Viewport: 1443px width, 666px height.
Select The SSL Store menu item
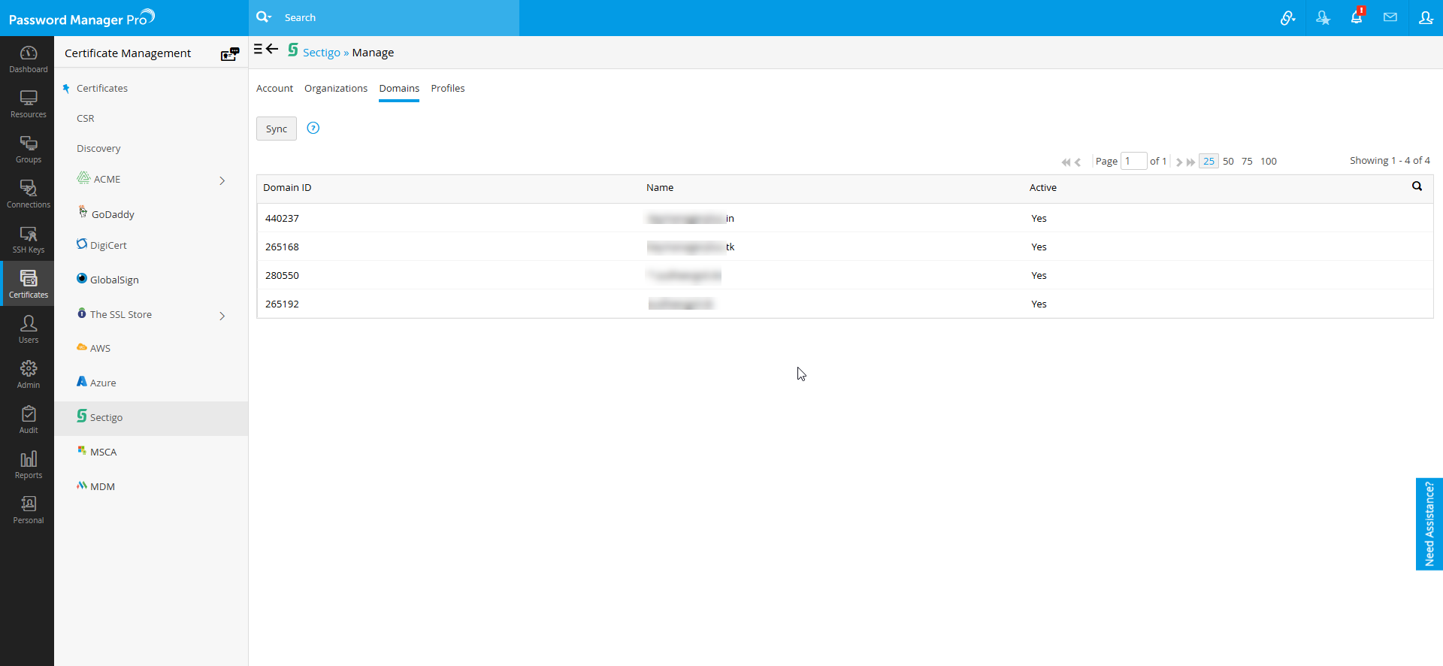point(121,314)
